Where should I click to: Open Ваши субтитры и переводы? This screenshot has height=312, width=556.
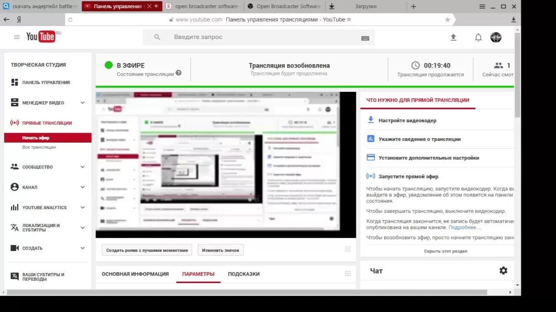[x=43, y=277]
